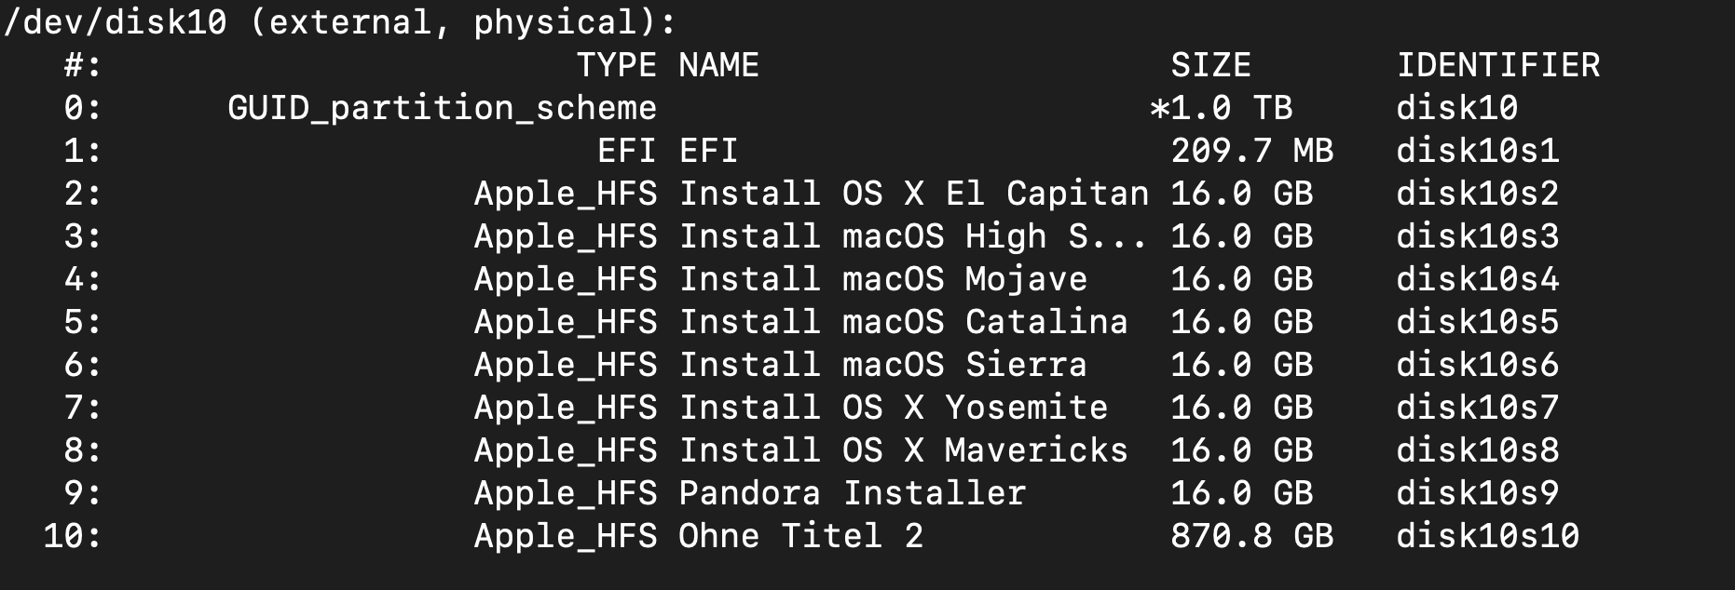Image resolution: width=1735 pixels, height=590 pixels.
Task: Click the Pandora Installer partition name
Action: click(x=852, y=493)
